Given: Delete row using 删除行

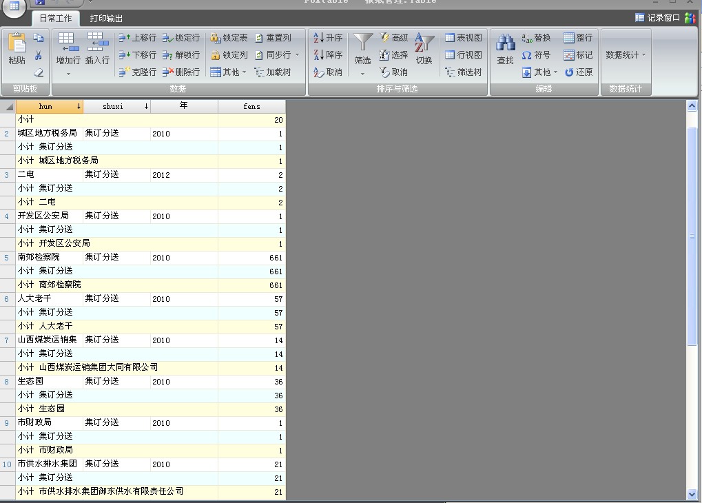Looking at the screenshot, I should pyautogui.click(x=181, y=72).
